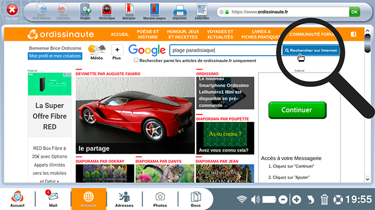Open Adresses in the bottom dock
375x210 pixels.
[x=124, y=199]
